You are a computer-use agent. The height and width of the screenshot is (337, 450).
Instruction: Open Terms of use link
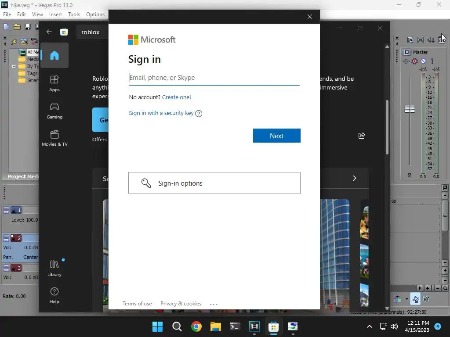point(137,304)
